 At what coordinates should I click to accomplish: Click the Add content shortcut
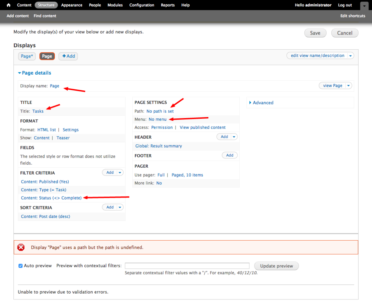click(x=17, y=16)
